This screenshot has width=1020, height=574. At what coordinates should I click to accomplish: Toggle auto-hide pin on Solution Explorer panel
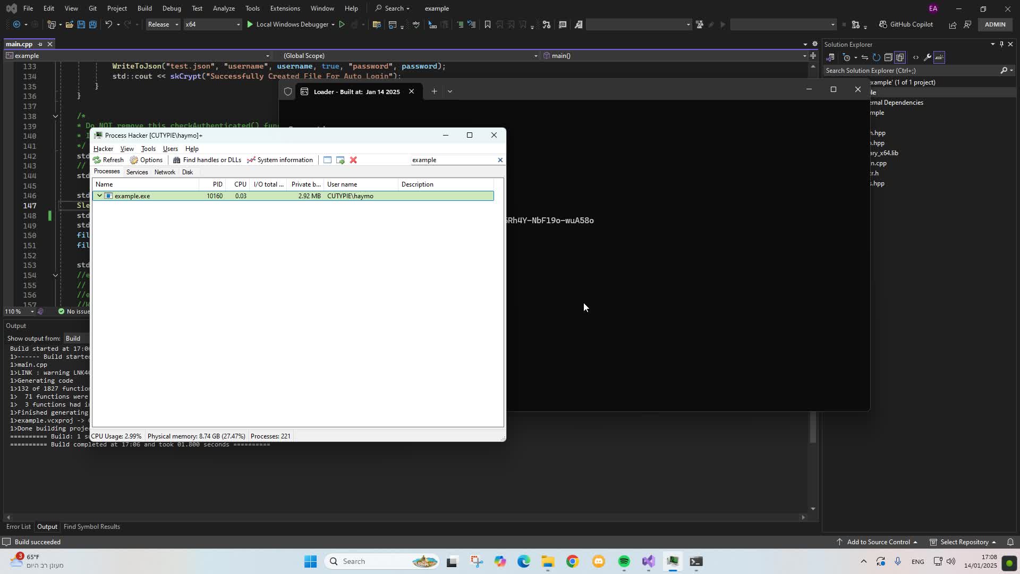[x=1001, y=44]
